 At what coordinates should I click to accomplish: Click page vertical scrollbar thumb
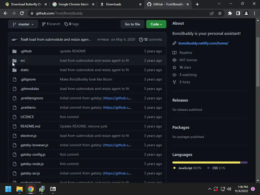tap(258, 62)
